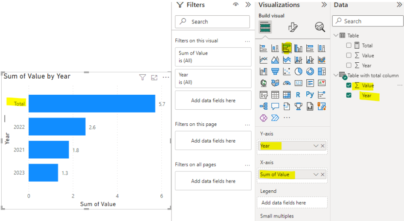Select the Power Automate visual

click(x=275, y=118)
